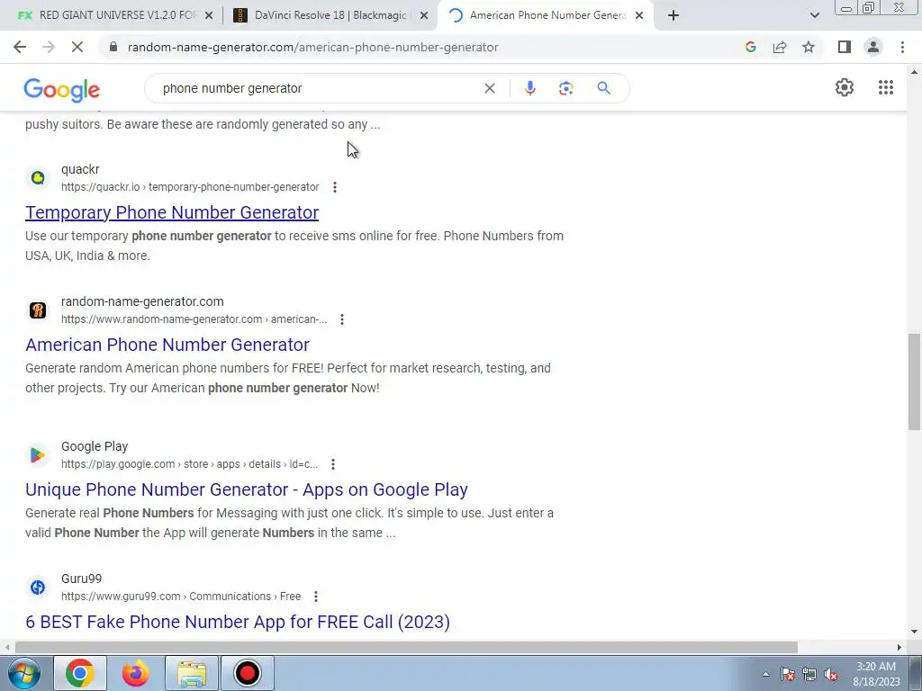Click into the Google search field
This screenshot has height=691, width=922.
(x=318, y=88)
